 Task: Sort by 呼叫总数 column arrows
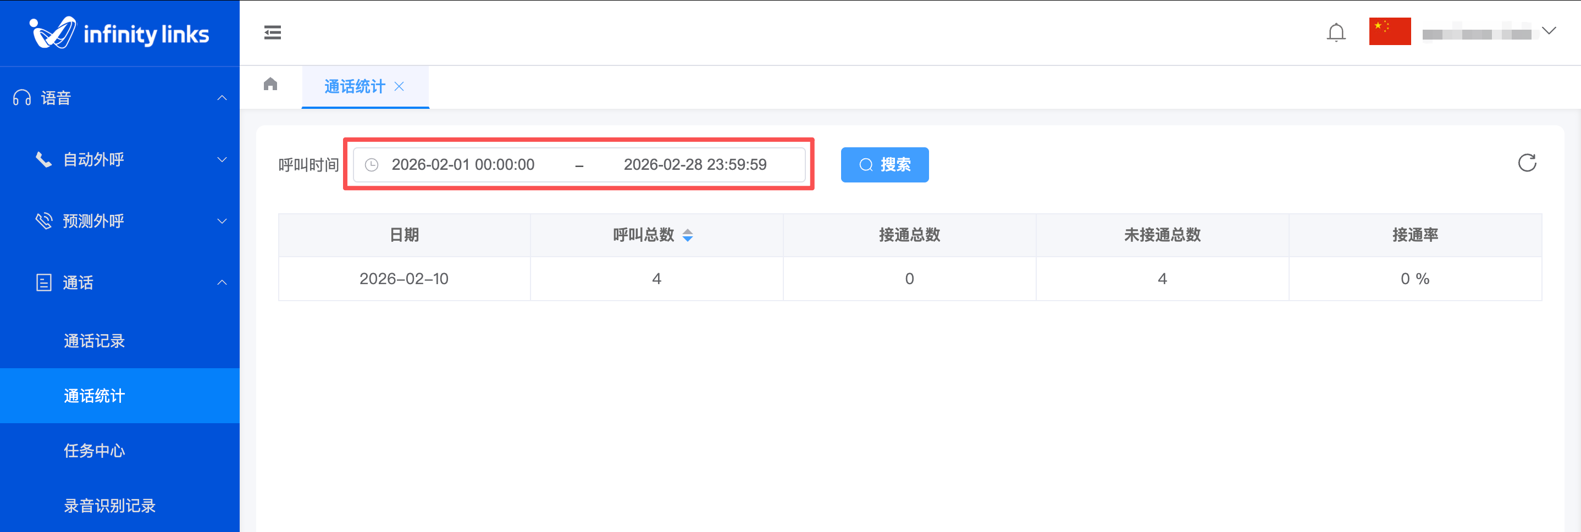click(687, 235)
